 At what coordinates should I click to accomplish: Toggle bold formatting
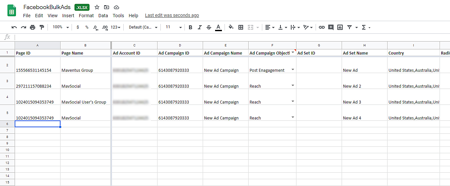191,27
